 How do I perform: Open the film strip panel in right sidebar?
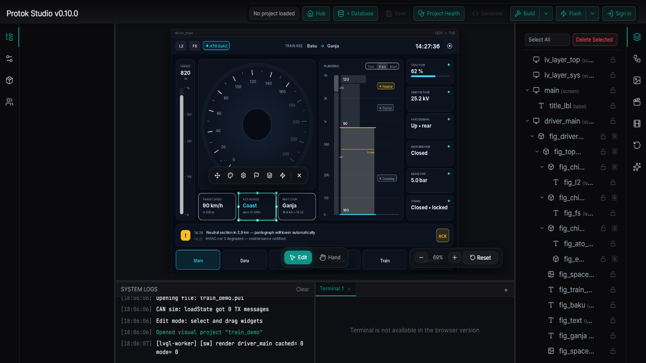(637, 124)
